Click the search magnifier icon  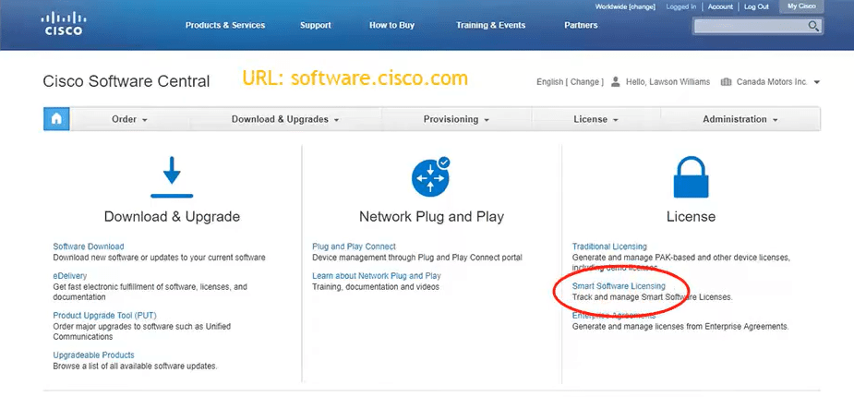click(x=813, y=26)
